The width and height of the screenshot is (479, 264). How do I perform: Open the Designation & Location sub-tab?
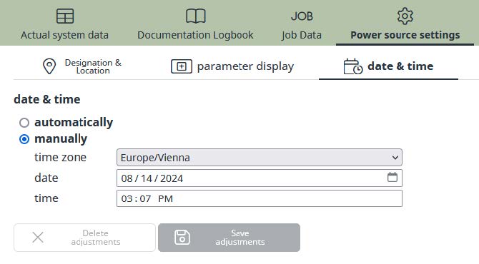pyautogui.click(x=82, y=66)
